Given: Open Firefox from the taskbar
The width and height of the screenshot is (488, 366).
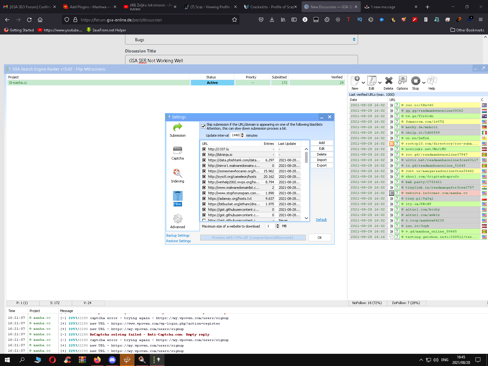Looking at the screenshot, I should 97,360.
